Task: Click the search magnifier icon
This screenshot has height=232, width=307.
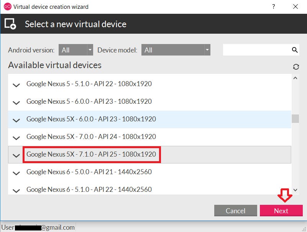Action: 295,50
